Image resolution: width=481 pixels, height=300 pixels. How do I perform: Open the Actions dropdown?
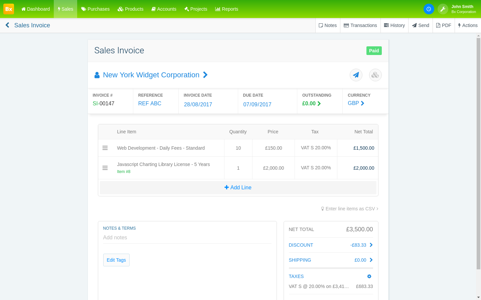(x=468, y=25)
